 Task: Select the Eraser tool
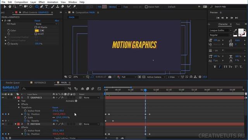click(x=63, y=7)
